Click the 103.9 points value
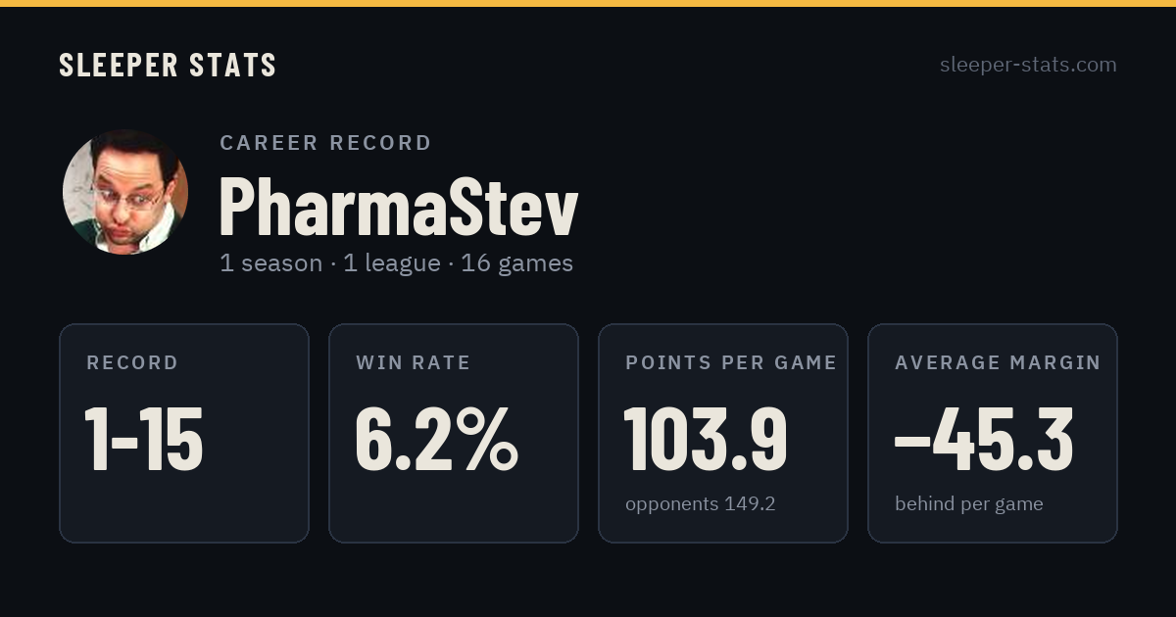Screen dimensions: 1176x617 (706, 441)
